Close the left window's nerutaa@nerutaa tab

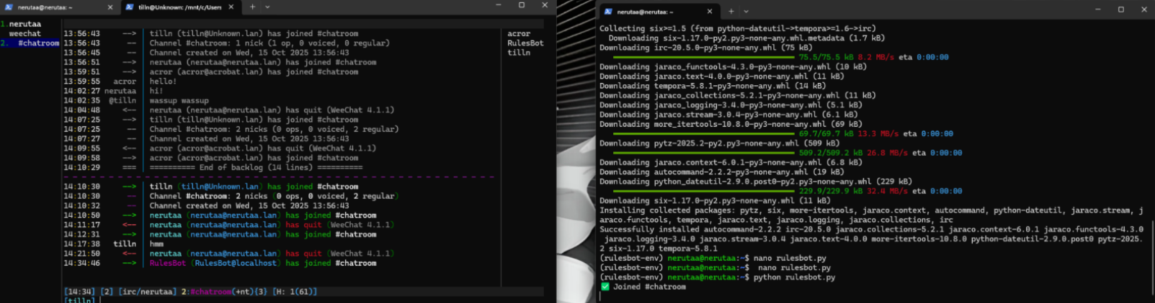pos(110,7)
